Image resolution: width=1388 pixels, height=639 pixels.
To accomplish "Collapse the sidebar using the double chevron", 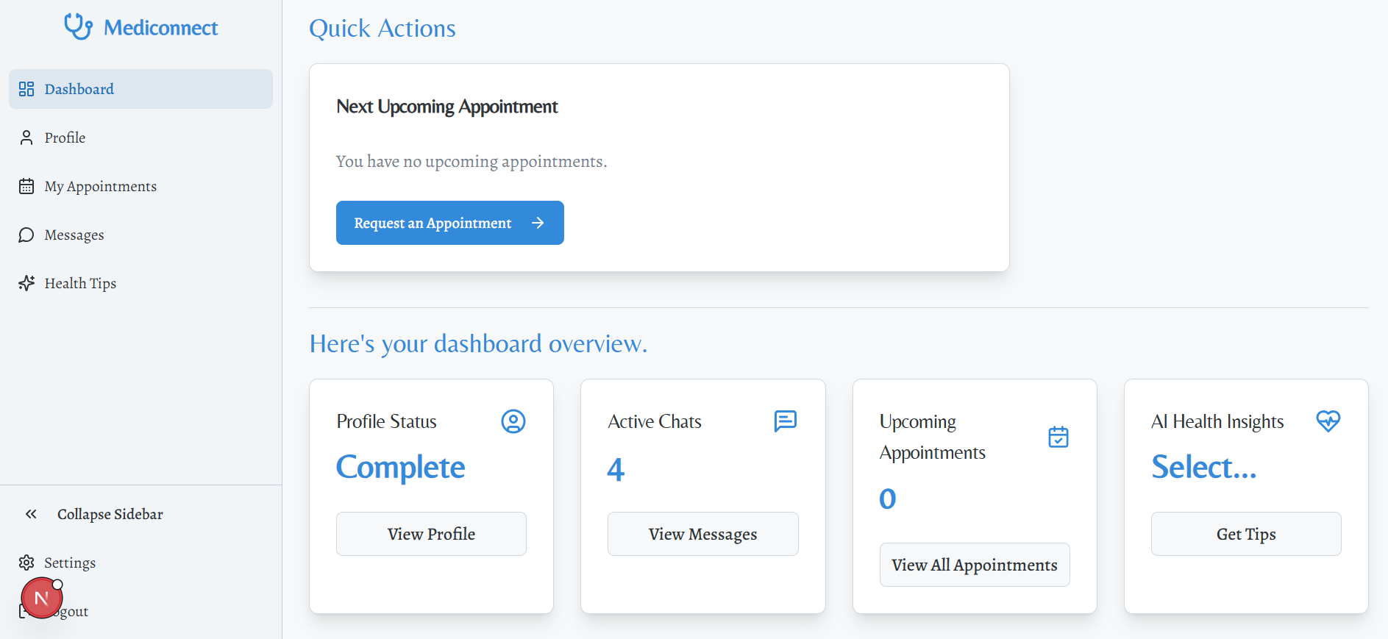I will pos(31,514).
